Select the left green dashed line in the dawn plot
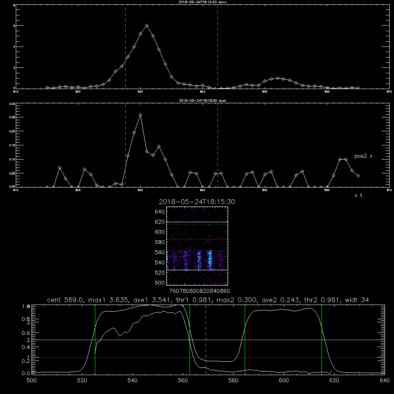This screenshot has height=394, width=394. coord(125,46)
